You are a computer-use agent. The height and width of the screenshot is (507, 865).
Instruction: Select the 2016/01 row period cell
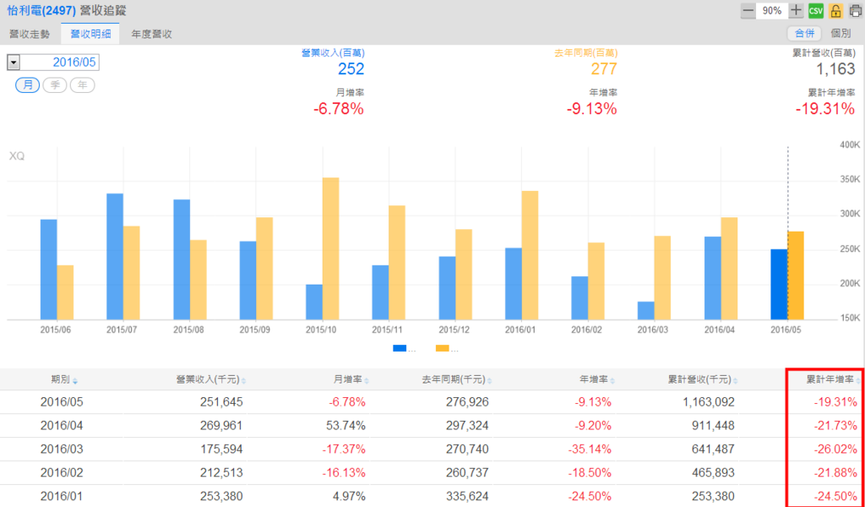[61, 497]
